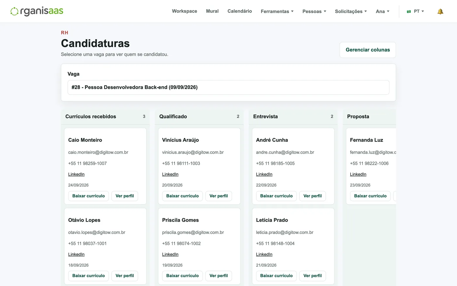Open Vinícius Araújo's LinkedIn link

pos(170,174)
